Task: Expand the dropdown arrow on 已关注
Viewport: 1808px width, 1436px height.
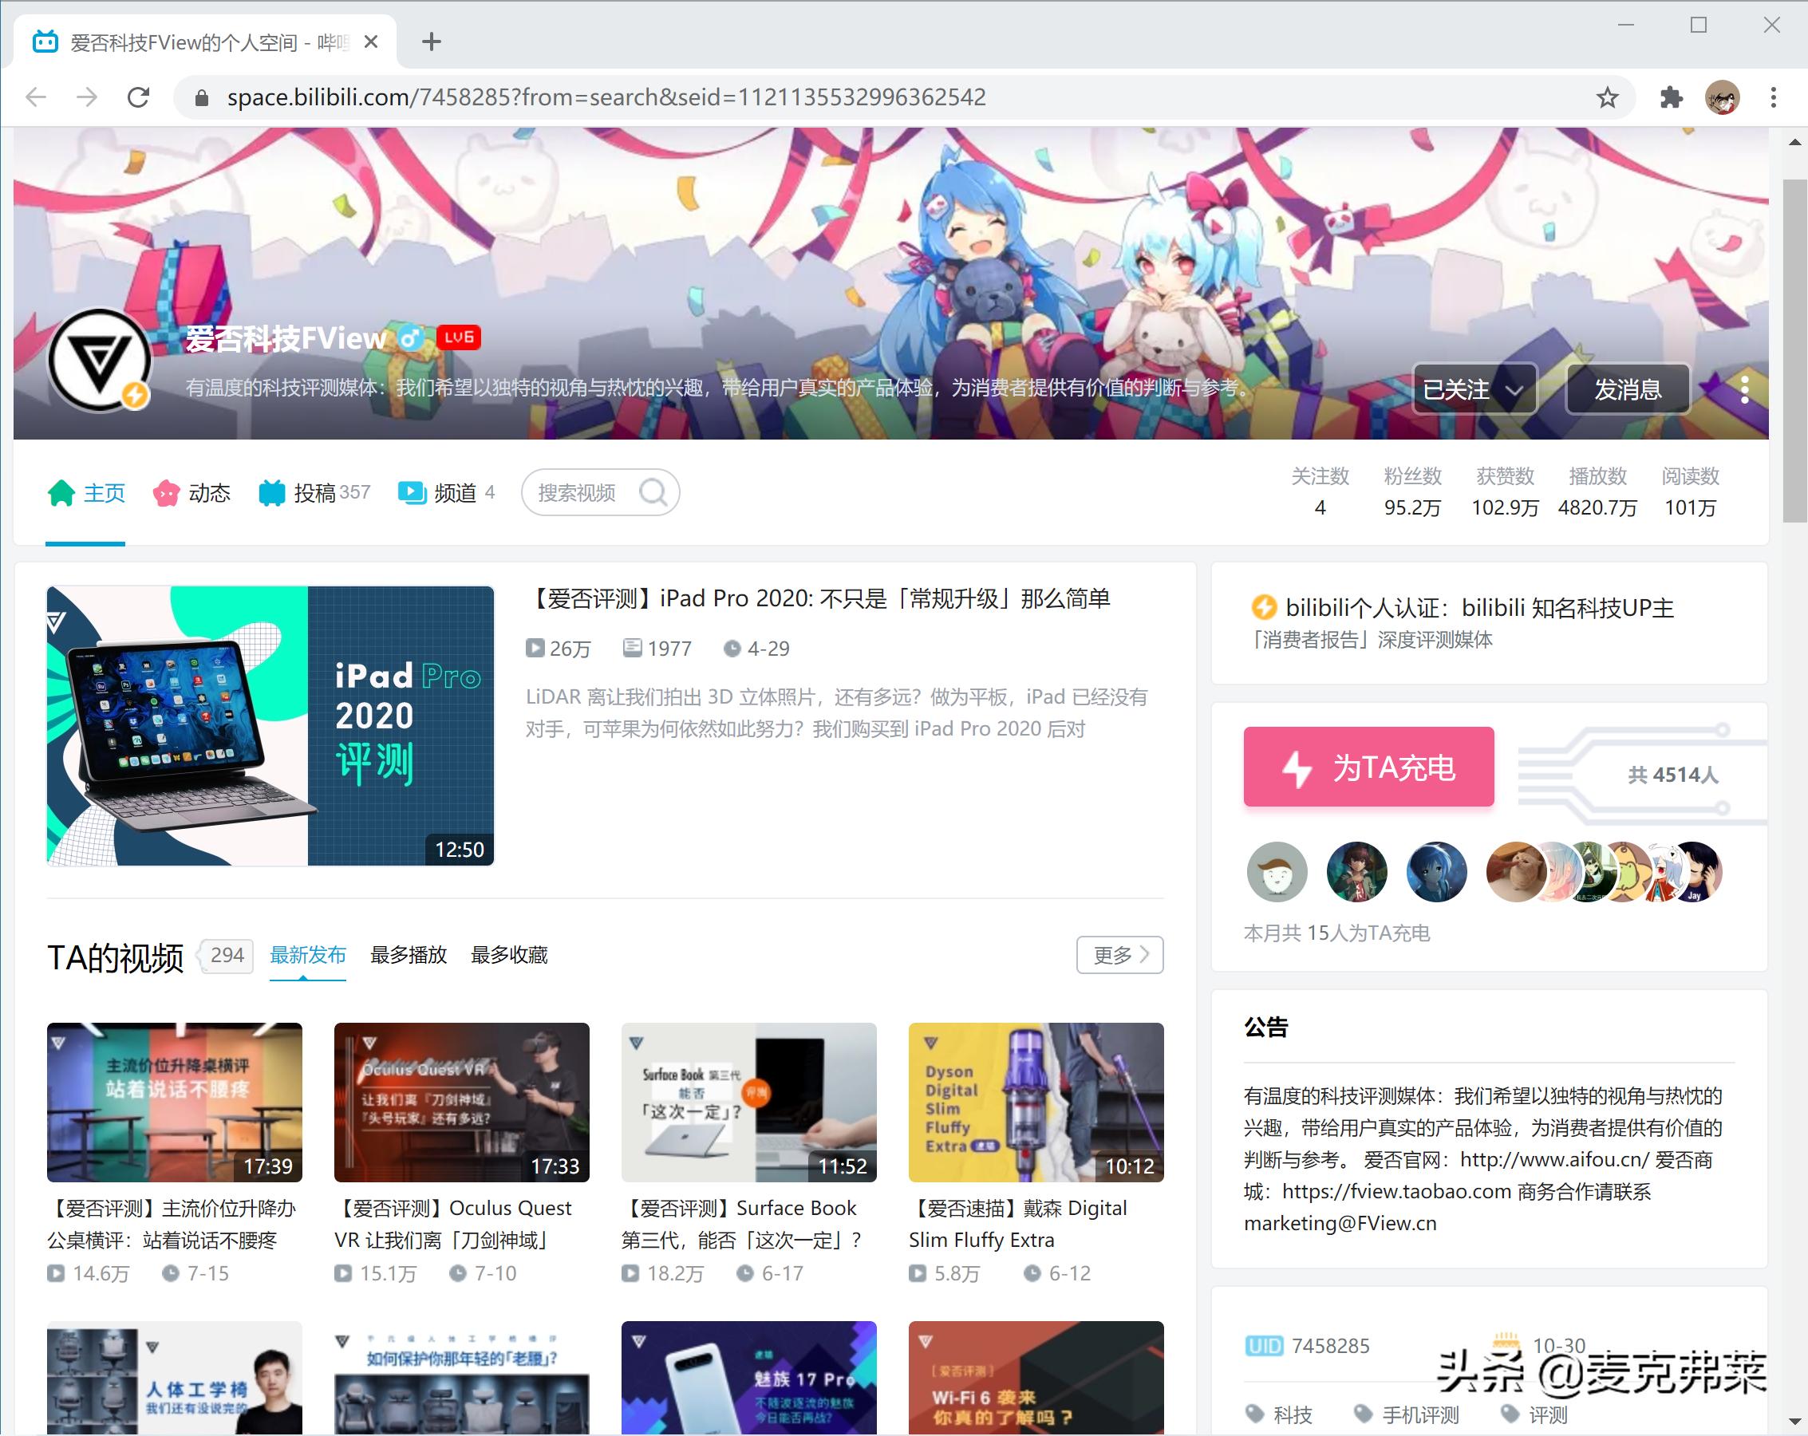Action: click(x=1516, y=389)
